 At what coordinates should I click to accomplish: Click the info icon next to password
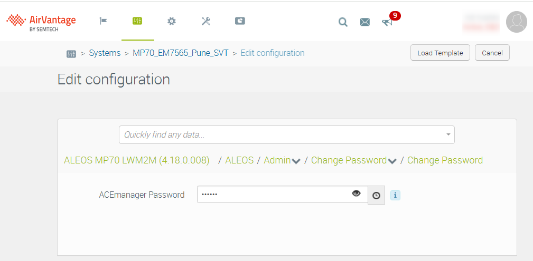pyautogui.click(x=396, y=195)
